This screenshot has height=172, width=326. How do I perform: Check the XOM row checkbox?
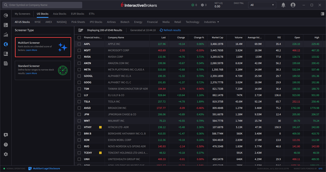(79, 140)
